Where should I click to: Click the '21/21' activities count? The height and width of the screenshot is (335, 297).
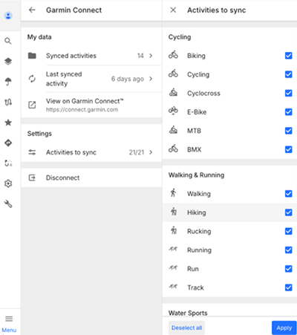click(x=137, y=152)
